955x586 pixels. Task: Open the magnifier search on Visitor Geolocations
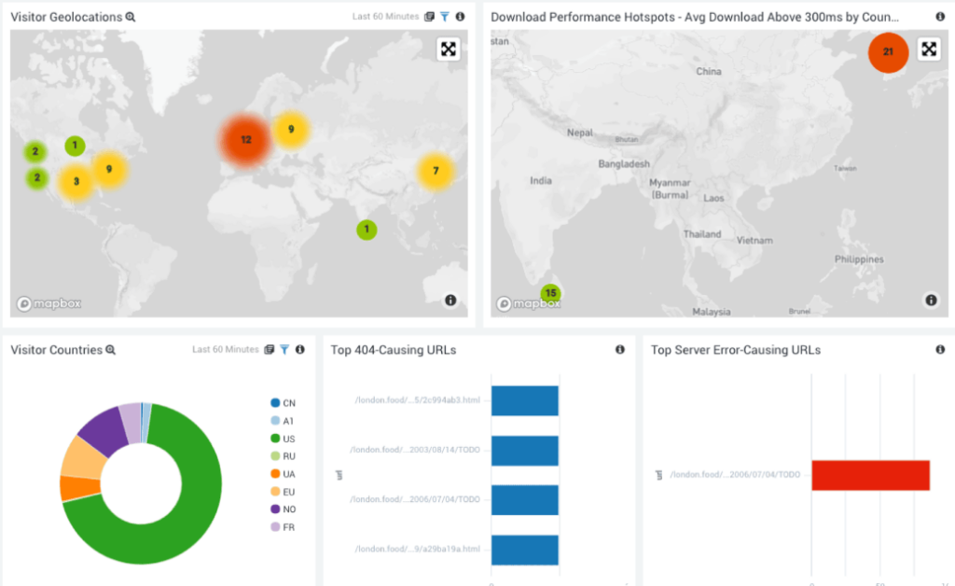pos(131,17)
